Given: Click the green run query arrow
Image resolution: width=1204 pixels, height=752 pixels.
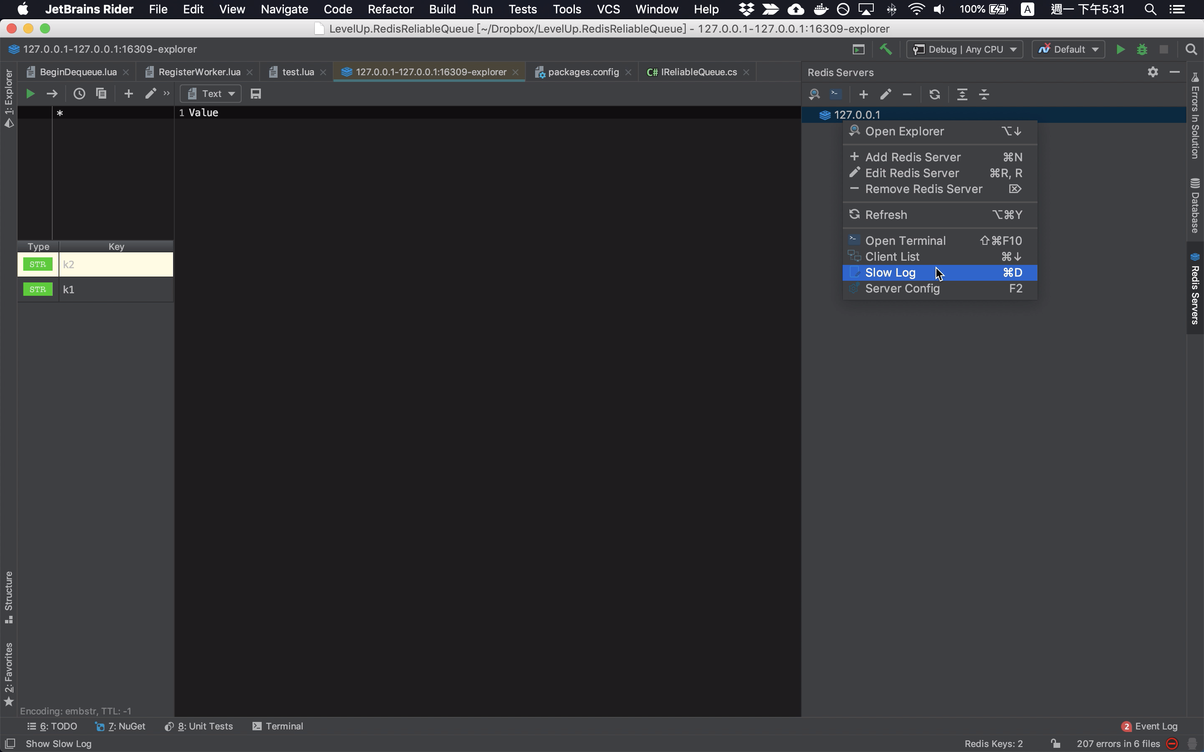Looking at the screenshot, I should (x=30, y=94).
